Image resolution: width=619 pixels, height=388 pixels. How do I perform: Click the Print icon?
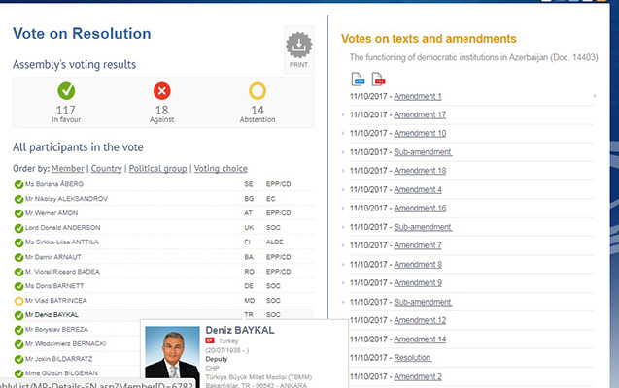[298, 48]
